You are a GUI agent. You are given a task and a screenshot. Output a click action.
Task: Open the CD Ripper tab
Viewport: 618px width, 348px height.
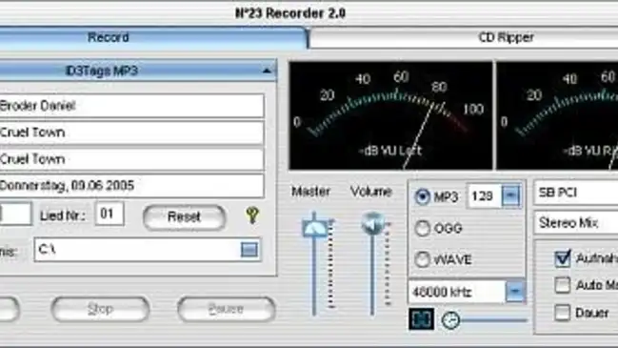click(x=464, y=38)
